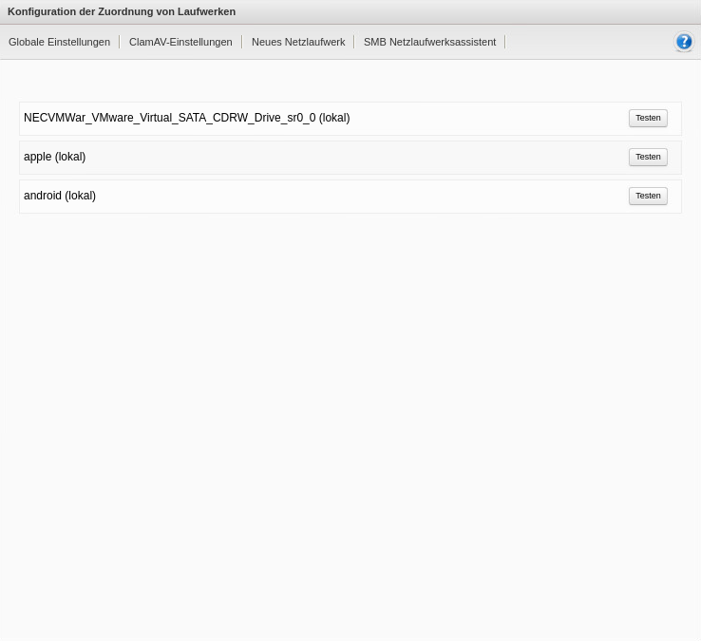The width and height of the screenshot is (701, 641).
Task: Click the word Laufwerken in the title bar
Action: point(206,11)
